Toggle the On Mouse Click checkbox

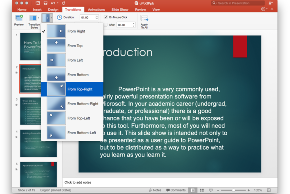(x=106, y=17)
